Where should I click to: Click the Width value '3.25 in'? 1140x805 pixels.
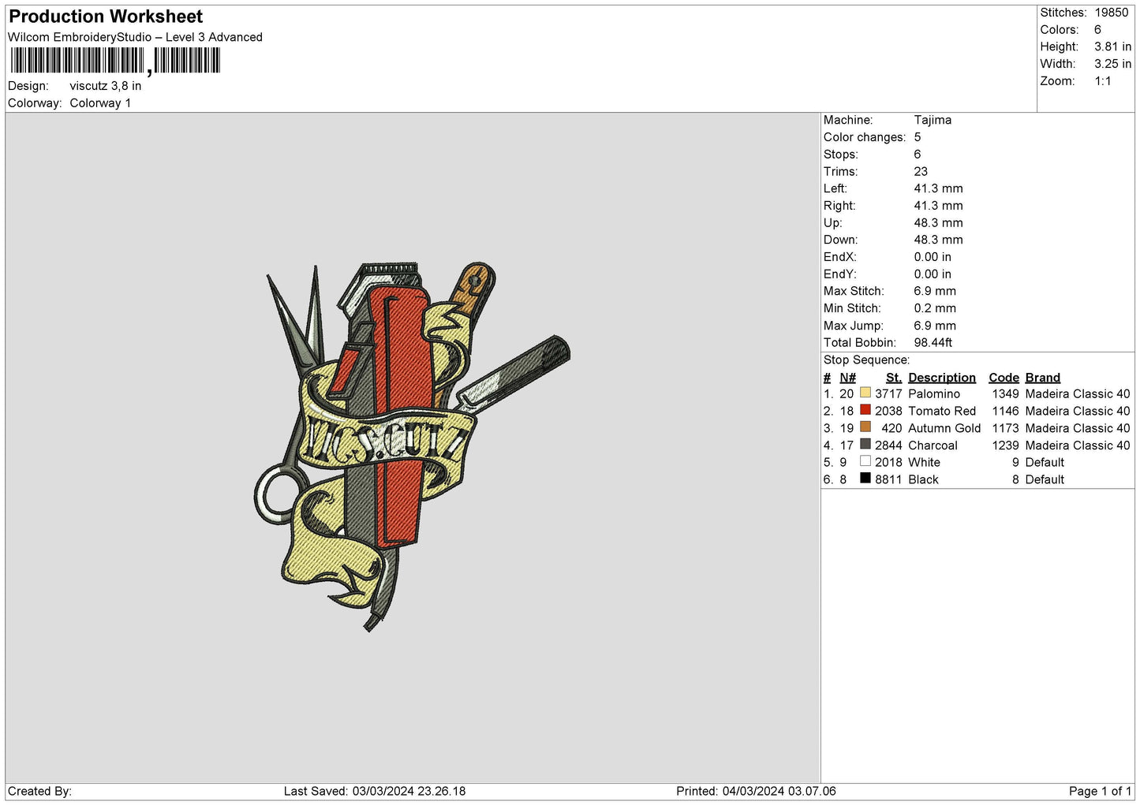click(1112, 64)
